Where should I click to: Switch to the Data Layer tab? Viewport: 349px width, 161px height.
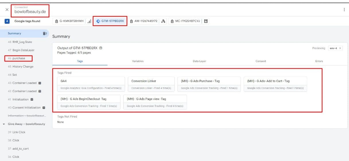(199, 61)
